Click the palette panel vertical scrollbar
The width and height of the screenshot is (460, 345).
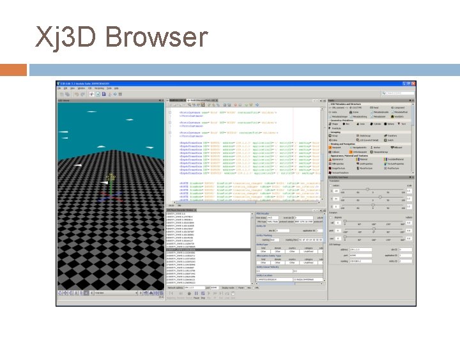point(413,138)
